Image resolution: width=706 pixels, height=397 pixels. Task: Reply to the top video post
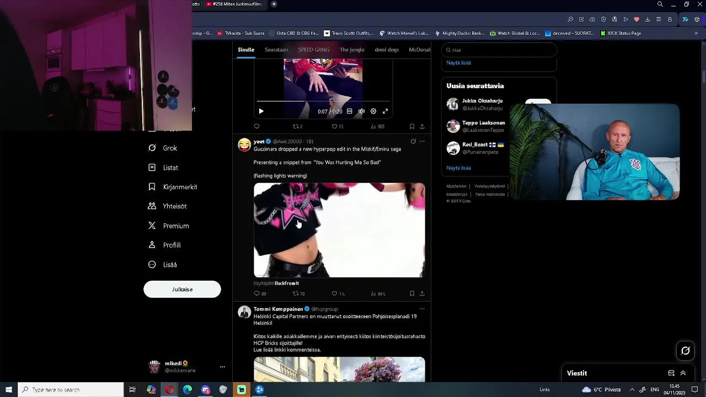[x=256, y=126]
